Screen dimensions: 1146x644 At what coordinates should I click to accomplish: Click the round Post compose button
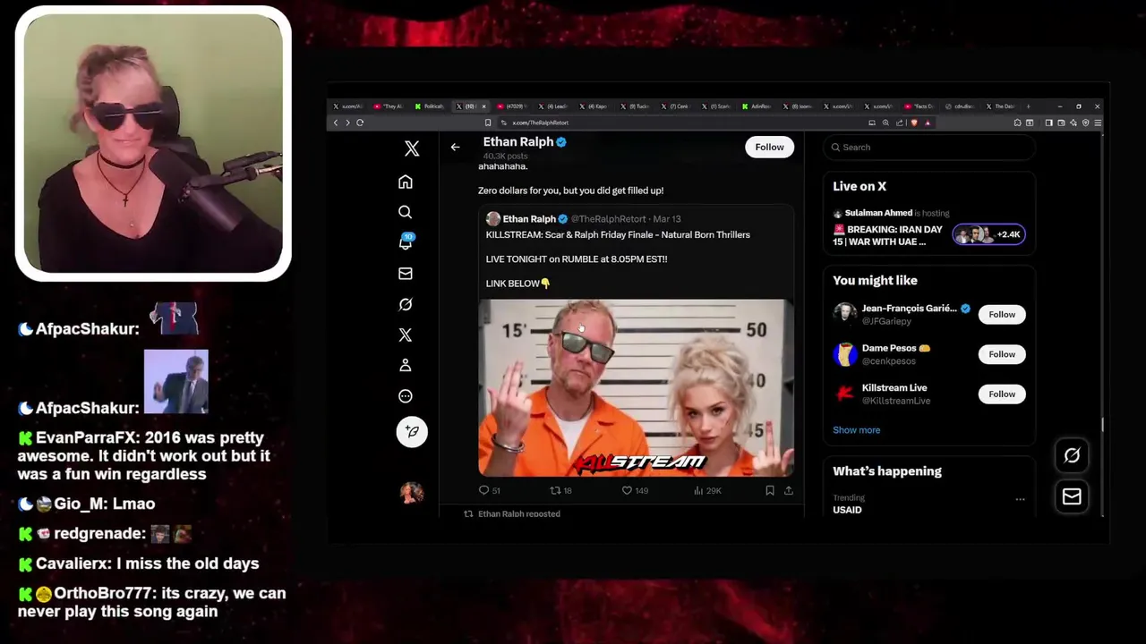click(x=412, y=431)
